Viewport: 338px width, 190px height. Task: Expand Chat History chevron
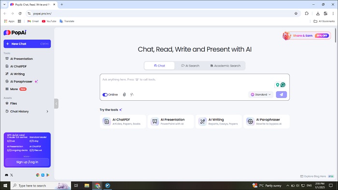click(47, 111)
